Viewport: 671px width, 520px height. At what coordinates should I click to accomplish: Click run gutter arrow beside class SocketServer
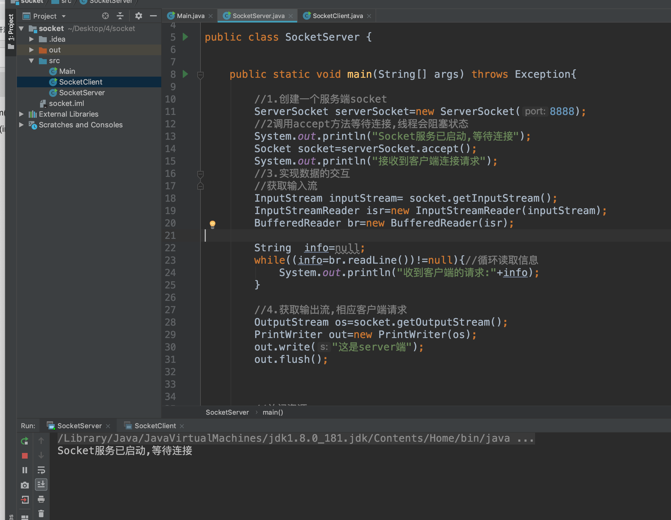point(185,37)
